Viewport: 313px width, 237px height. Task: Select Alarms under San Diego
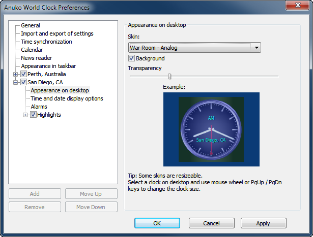pyautogui.click(x=39, y=107)
